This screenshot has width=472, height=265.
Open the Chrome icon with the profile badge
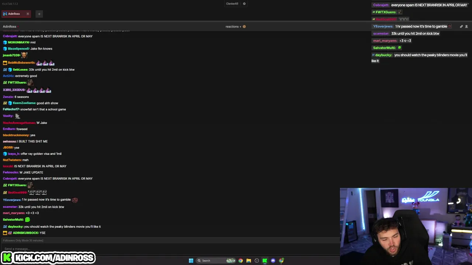tap(281, 261)
